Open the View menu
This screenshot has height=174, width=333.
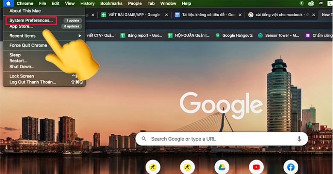tap(70, 3)
